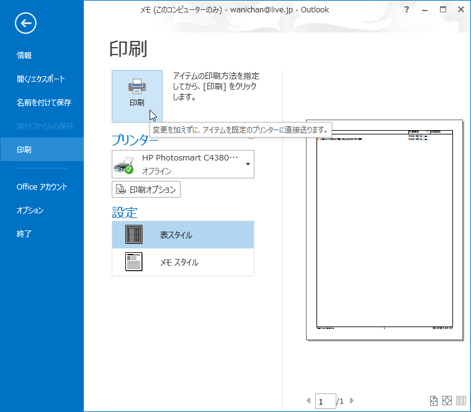This screenshot has width=471, height=412.
Task: Click the large 印刷 print button
Action: pyautogui.click(x=137, y=96)
